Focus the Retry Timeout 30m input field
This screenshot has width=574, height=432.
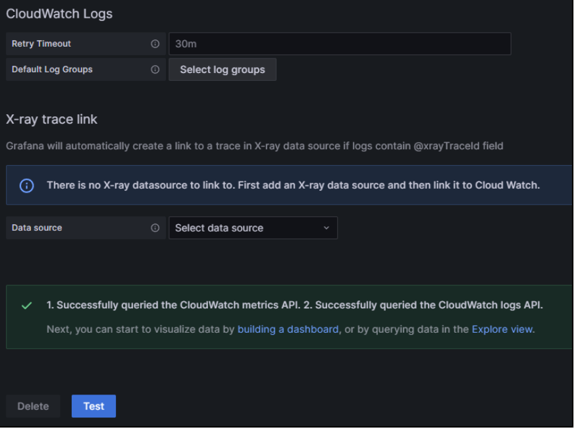coord(340,44)
